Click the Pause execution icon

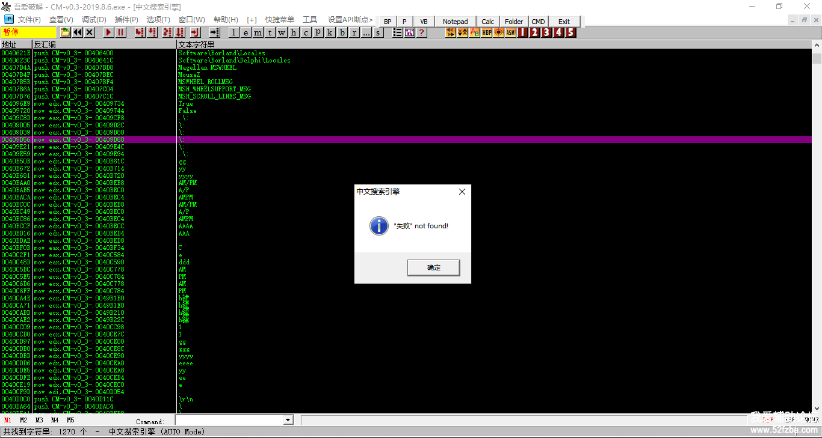[x=121, y=32]
